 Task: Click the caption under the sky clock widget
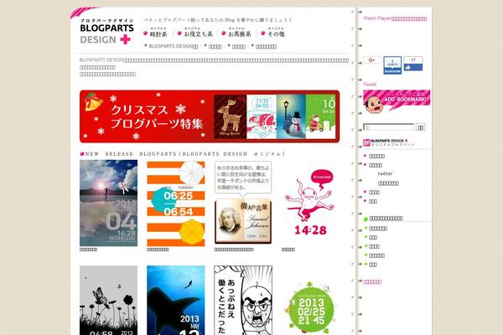[x=88, y=250]
